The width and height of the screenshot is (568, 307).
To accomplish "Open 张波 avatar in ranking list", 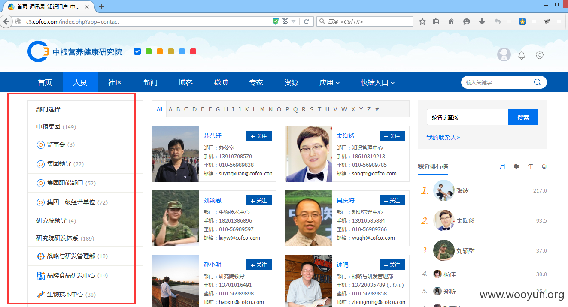I will pos(444,190).
